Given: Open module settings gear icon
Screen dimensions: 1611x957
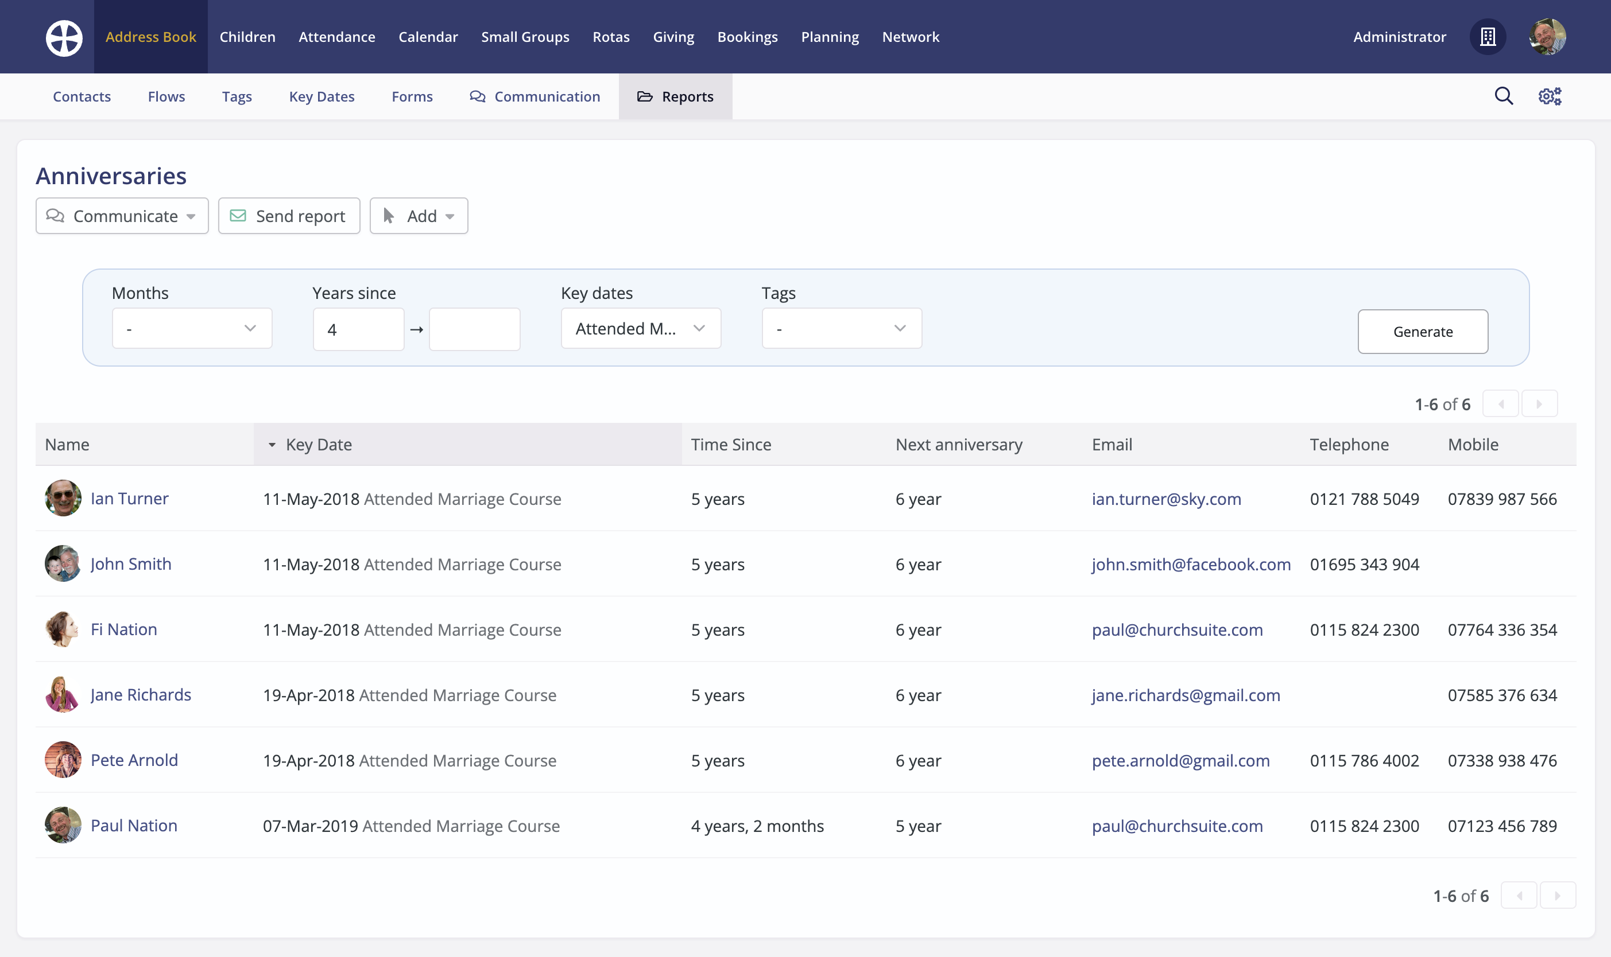Looking at the screenshot, I should (x=1550, y=96).
